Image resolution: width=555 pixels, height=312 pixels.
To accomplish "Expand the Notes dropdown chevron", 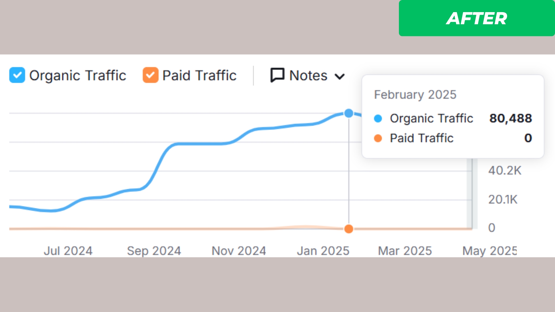I will tap(339, 77).
